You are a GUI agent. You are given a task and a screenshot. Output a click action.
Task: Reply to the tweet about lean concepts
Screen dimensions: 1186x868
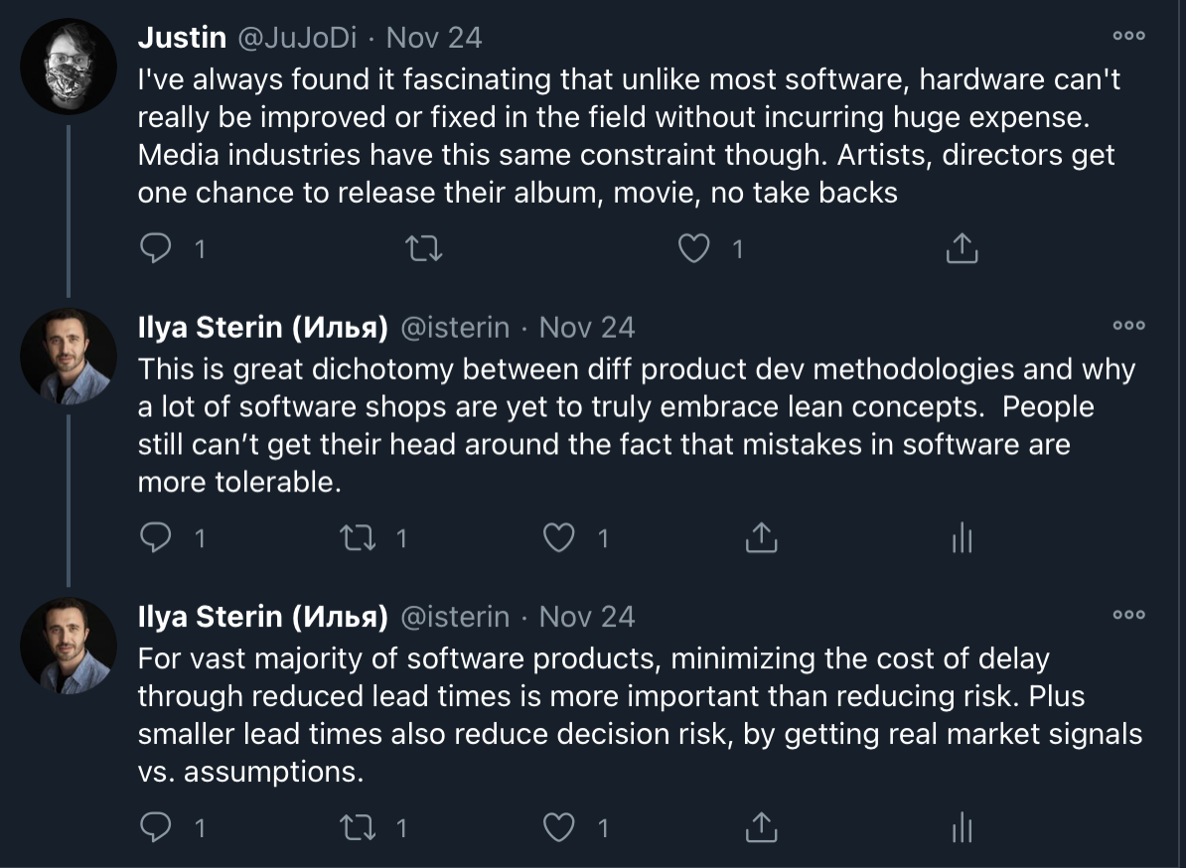(156, 537)
